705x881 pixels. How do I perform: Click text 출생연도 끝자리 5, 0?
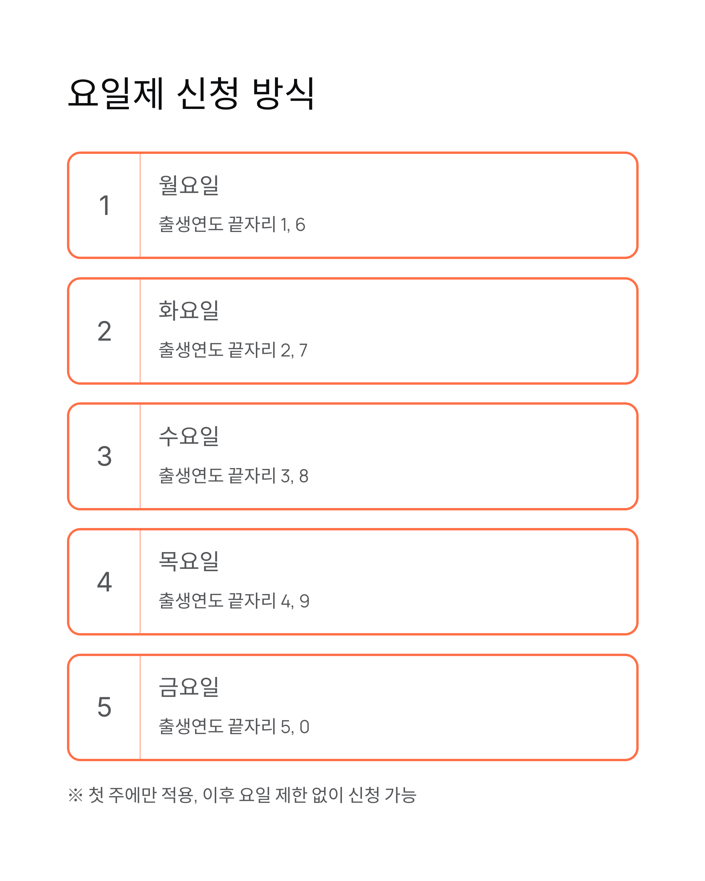coord(234,727)
